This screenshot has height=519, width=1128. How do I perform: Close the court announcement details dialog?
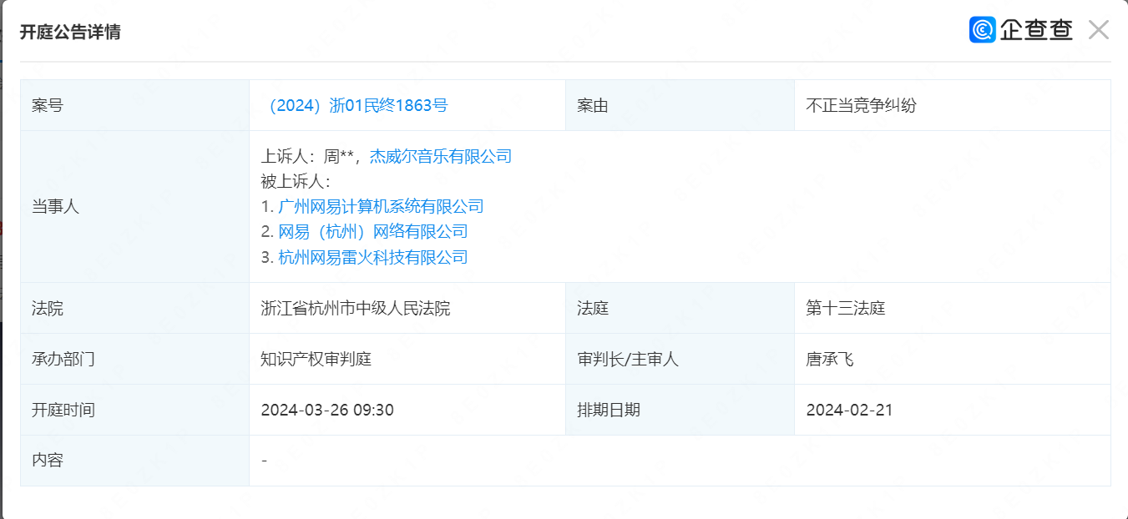(x=1098, y=31)
